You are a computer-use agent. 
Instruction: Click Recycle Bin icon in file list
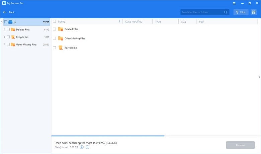click(x=61, y=48)
